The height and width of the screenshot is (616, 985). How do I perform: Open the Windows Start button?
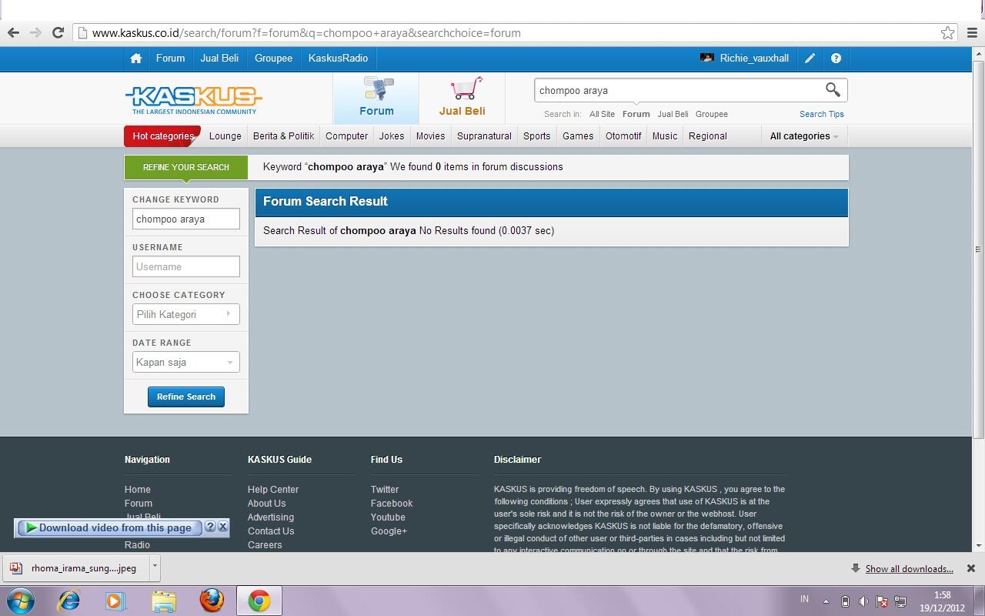(21, 601)
